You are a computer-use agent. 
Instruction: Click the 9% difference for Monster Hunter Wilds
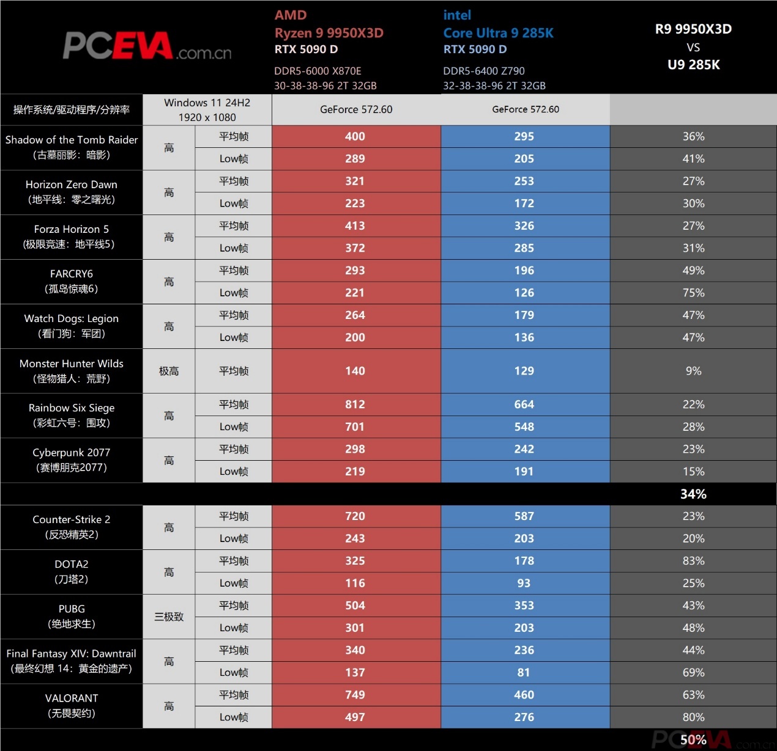click(x=693, y=371)
